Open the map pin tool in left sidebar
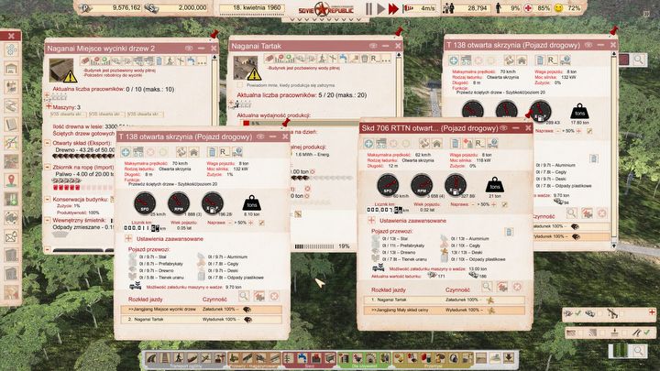Screen dimensions: 660x371 pos(11,180)
